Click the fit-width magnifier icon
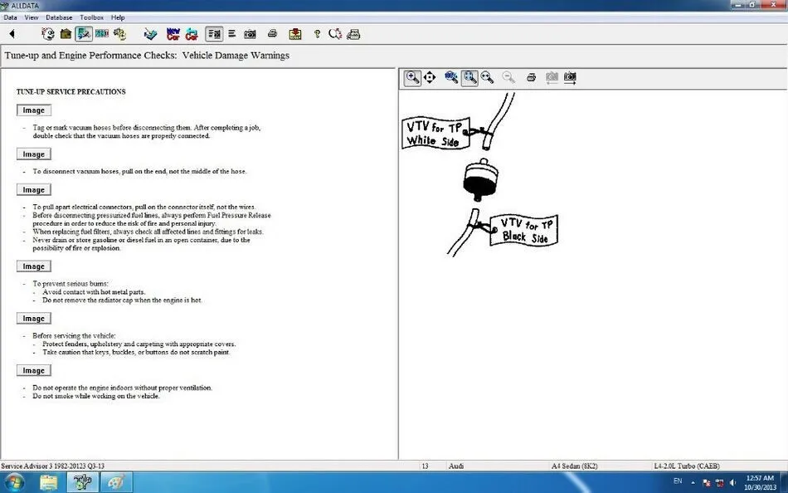 click(x=487, y=77)
